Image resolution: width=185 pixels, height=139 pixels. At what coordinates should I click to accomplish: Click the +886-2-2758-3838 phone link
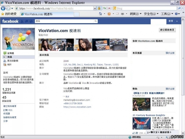point(73,103)
